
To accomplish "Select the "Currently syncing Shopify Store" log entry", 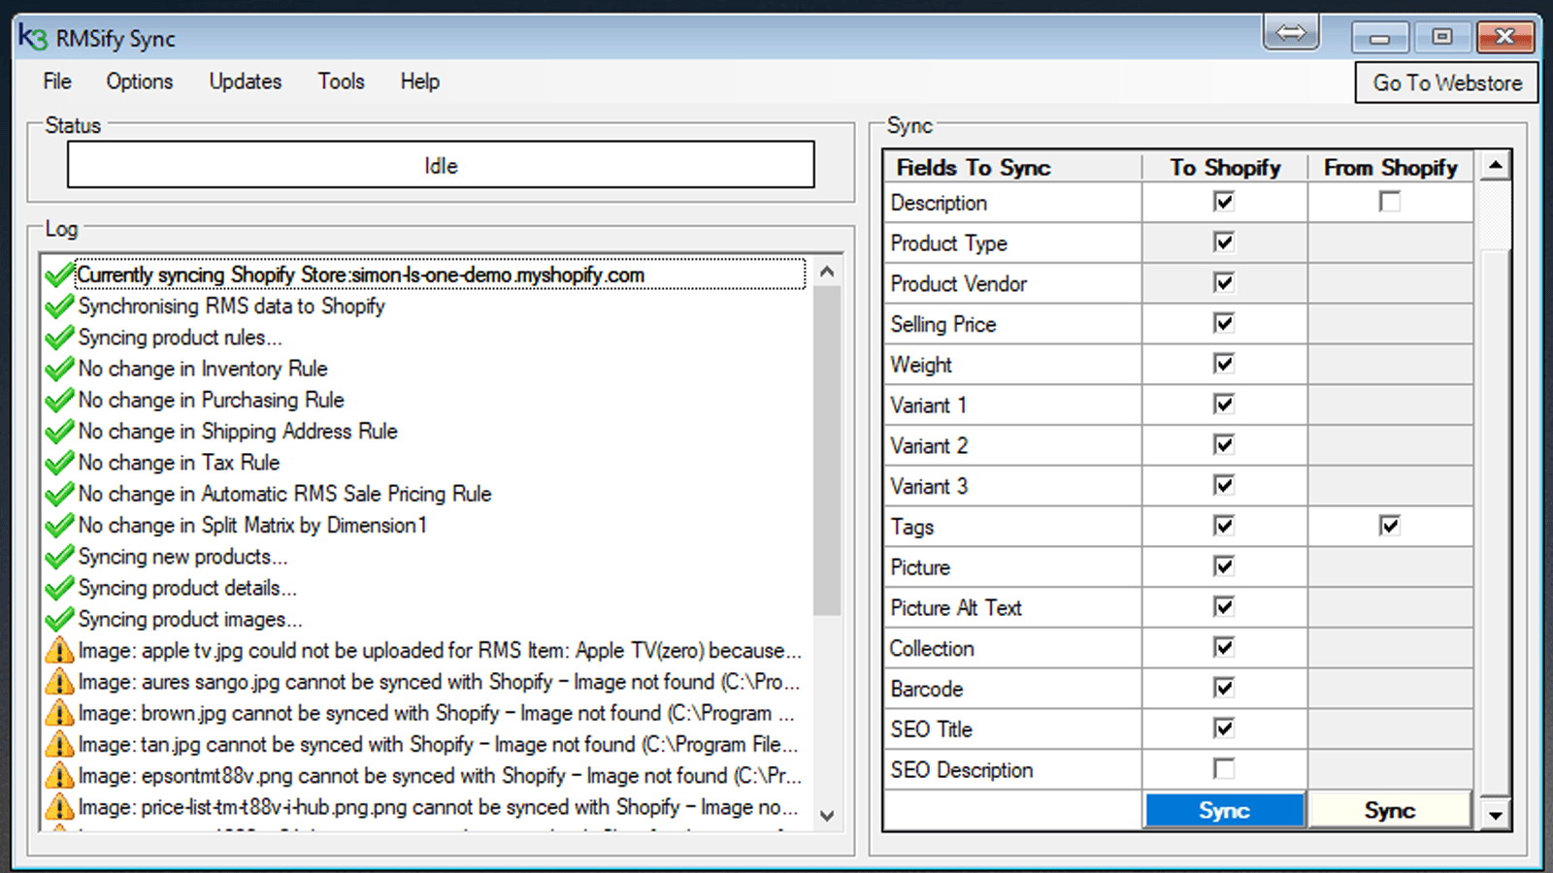I will (359, 275).
